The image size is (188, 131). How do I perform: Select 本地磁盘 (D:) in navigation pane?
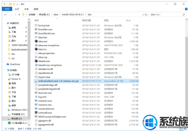tap(18, 114)
